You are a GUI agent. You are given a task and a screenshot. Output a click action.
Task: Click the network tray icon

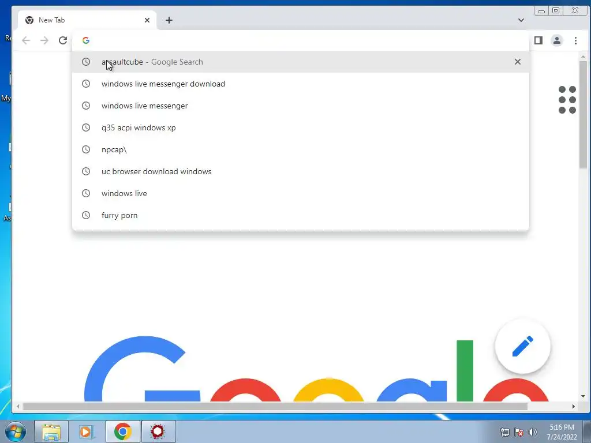click(x=504, y=432)
